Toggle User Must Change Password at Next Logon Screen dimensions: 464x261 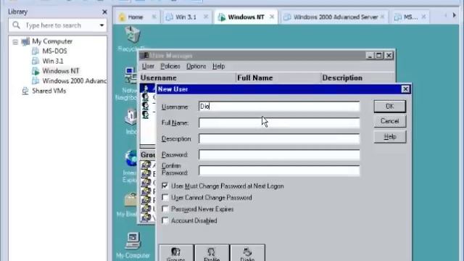165,186
